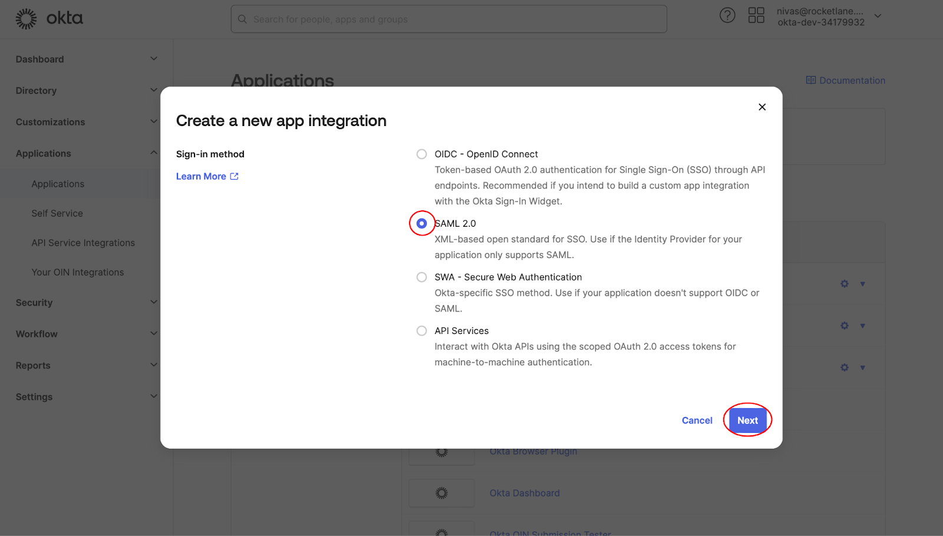
Task: Click the Okta logo
Action: (x=49, y=19)
